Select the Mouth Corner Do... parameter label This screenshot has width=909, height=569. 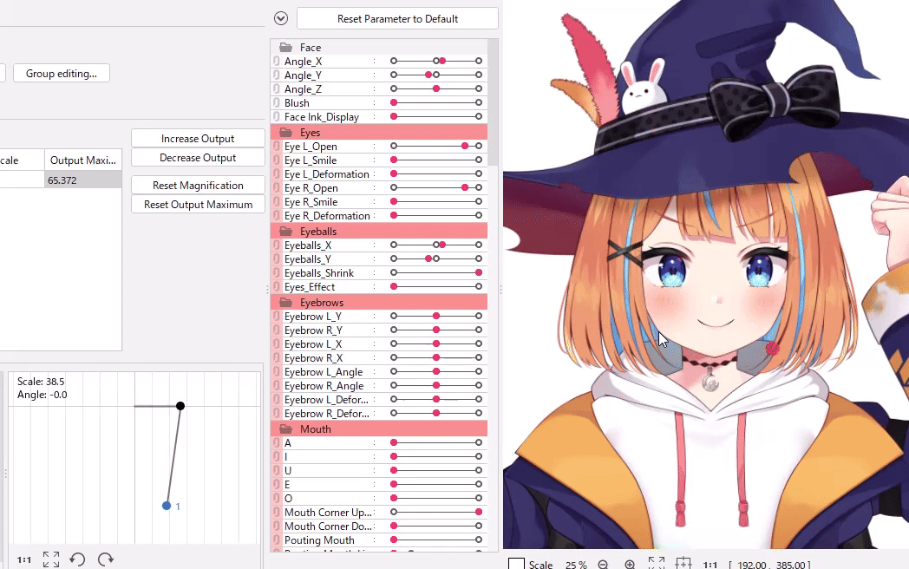point(328,526)
